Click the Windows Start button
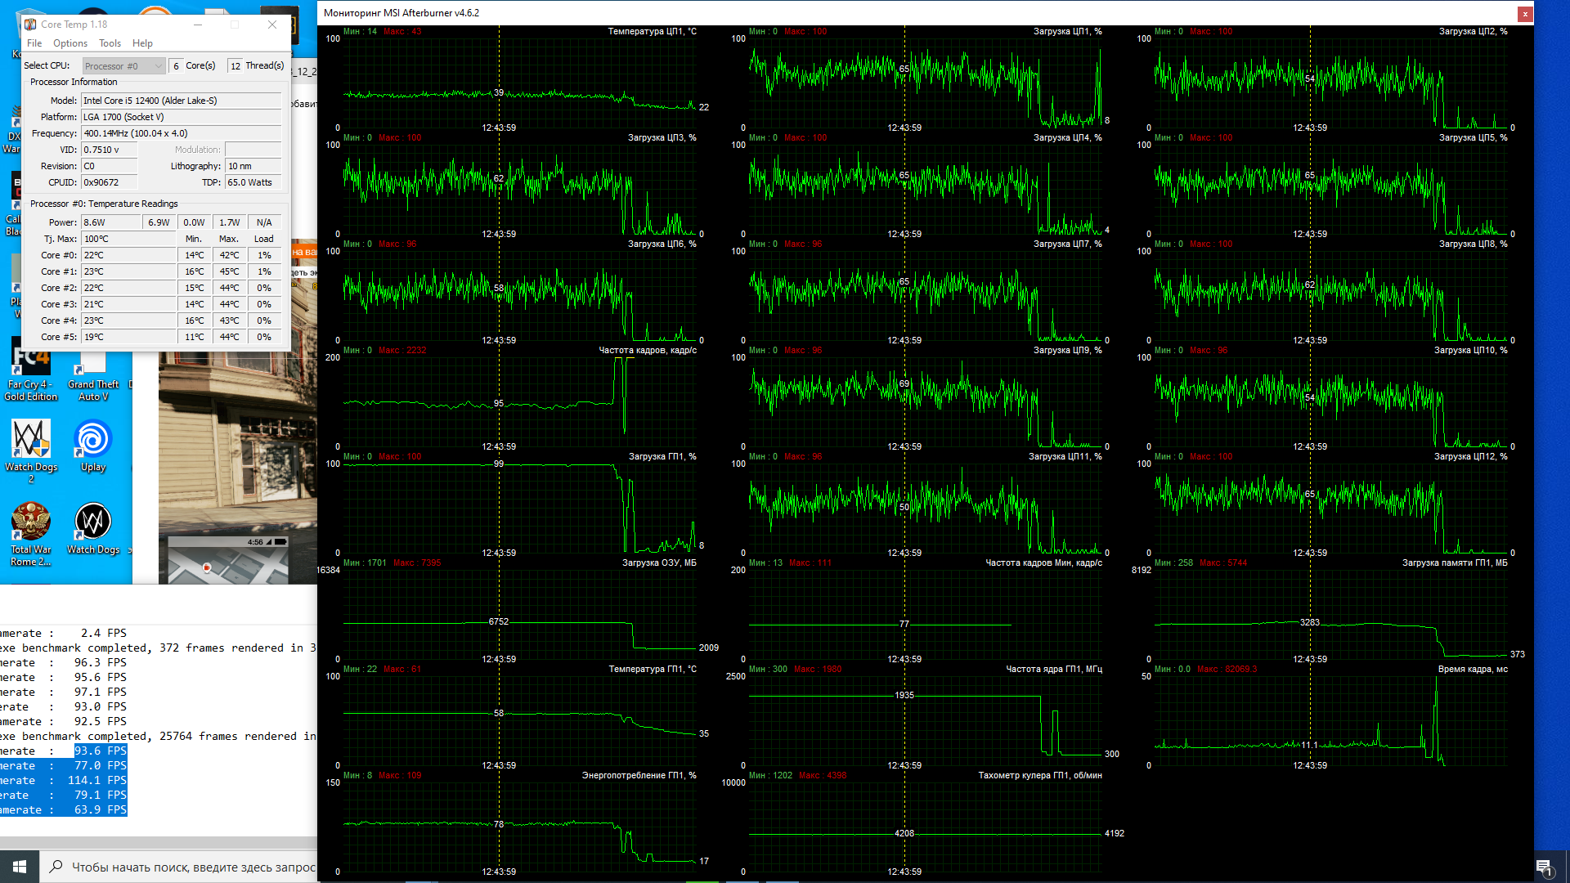The height and width of the screenshot is (883, 1570). (x=20, y=867)
